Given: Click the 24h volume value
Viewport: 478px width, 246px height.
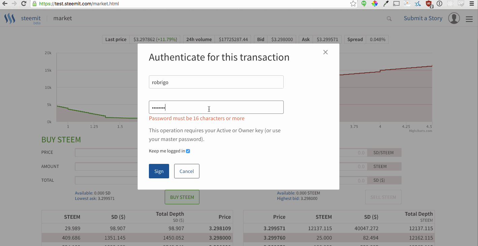Looking at the screenshot, I should 233,39.
